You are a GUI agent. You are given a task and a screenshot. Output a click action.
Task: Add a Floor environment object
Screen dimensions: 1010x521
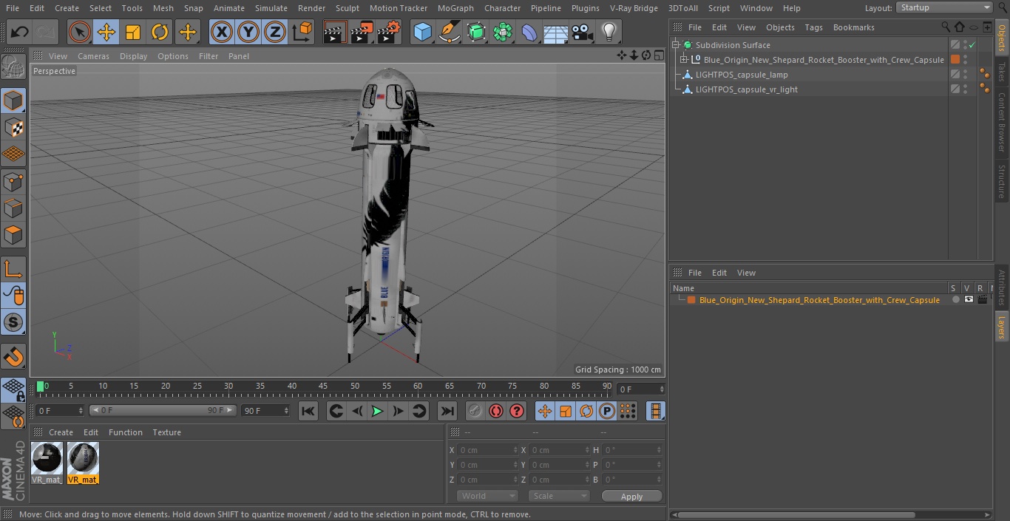(x=556, y=32)
